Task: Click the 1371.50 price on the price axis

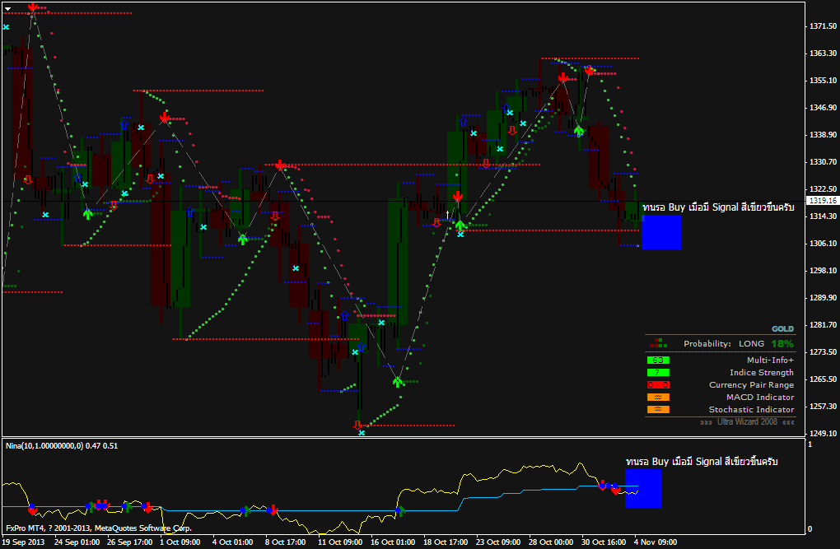Action: click(x=823, y=26)
